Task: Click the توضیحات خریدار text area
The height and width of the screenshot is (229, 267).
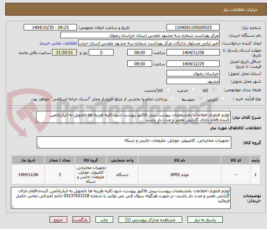Action: pos(121,198)
